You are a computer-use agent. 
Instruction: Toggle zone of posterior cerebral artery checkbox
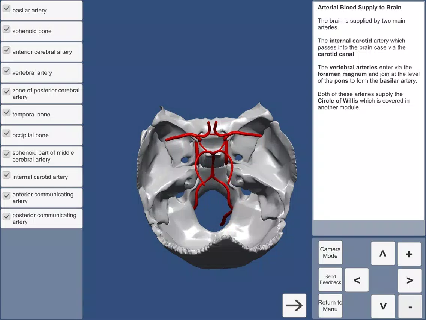coord(6,92)
